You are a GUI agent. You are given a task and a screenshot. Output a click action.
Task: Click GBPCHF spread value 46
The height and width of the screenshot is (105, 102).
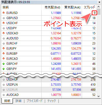[x=94, y=64]
